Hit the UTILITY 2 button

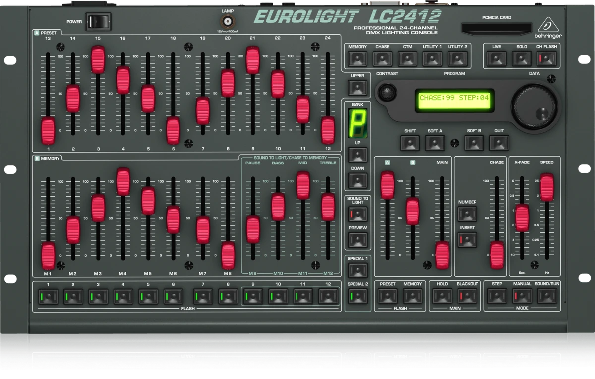click(458, 58)
